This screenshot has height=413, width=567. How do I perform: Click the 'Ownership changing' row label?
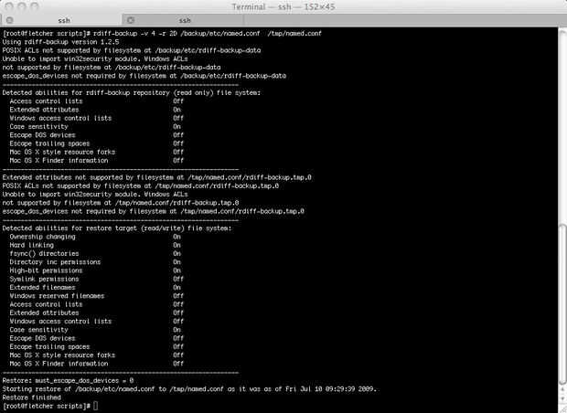(43, 237)
